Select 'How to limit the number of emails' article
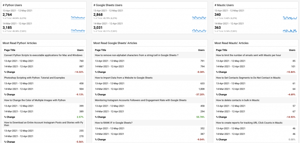 [x=248, y=55]
